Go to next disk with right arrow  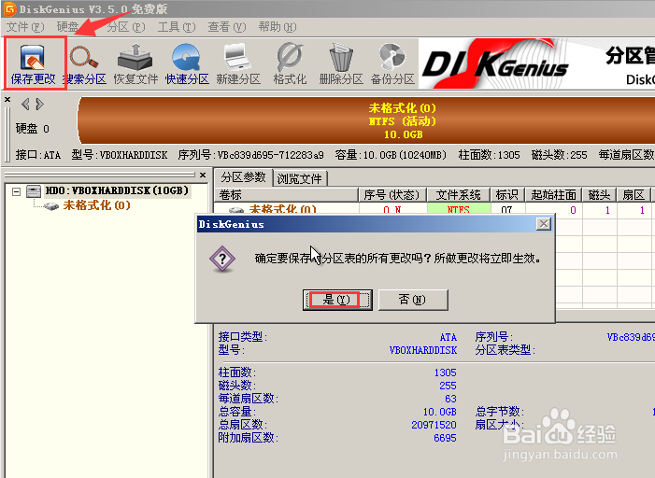coord(39,104)
